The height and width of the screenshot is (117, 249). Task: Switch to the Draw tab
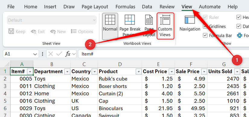69,7
